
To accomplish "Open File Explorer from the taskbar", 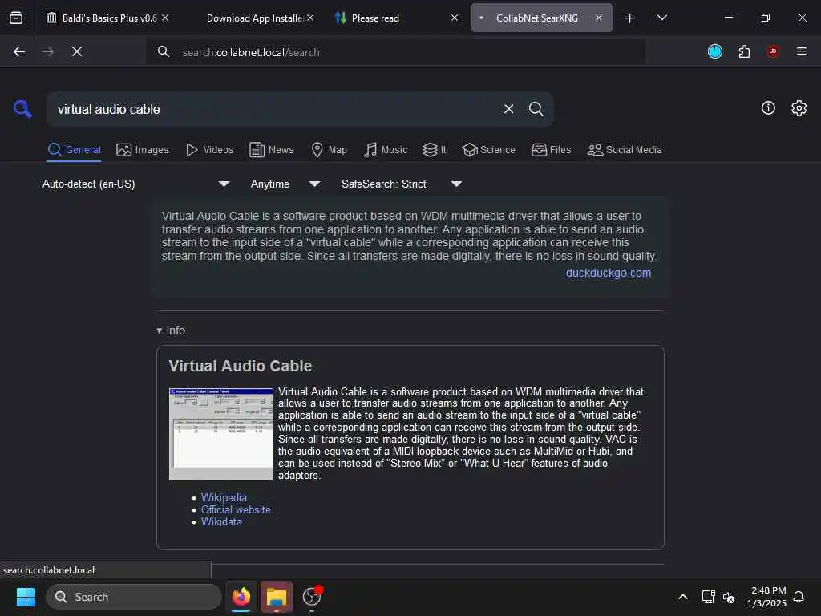I will pos(277,597).
